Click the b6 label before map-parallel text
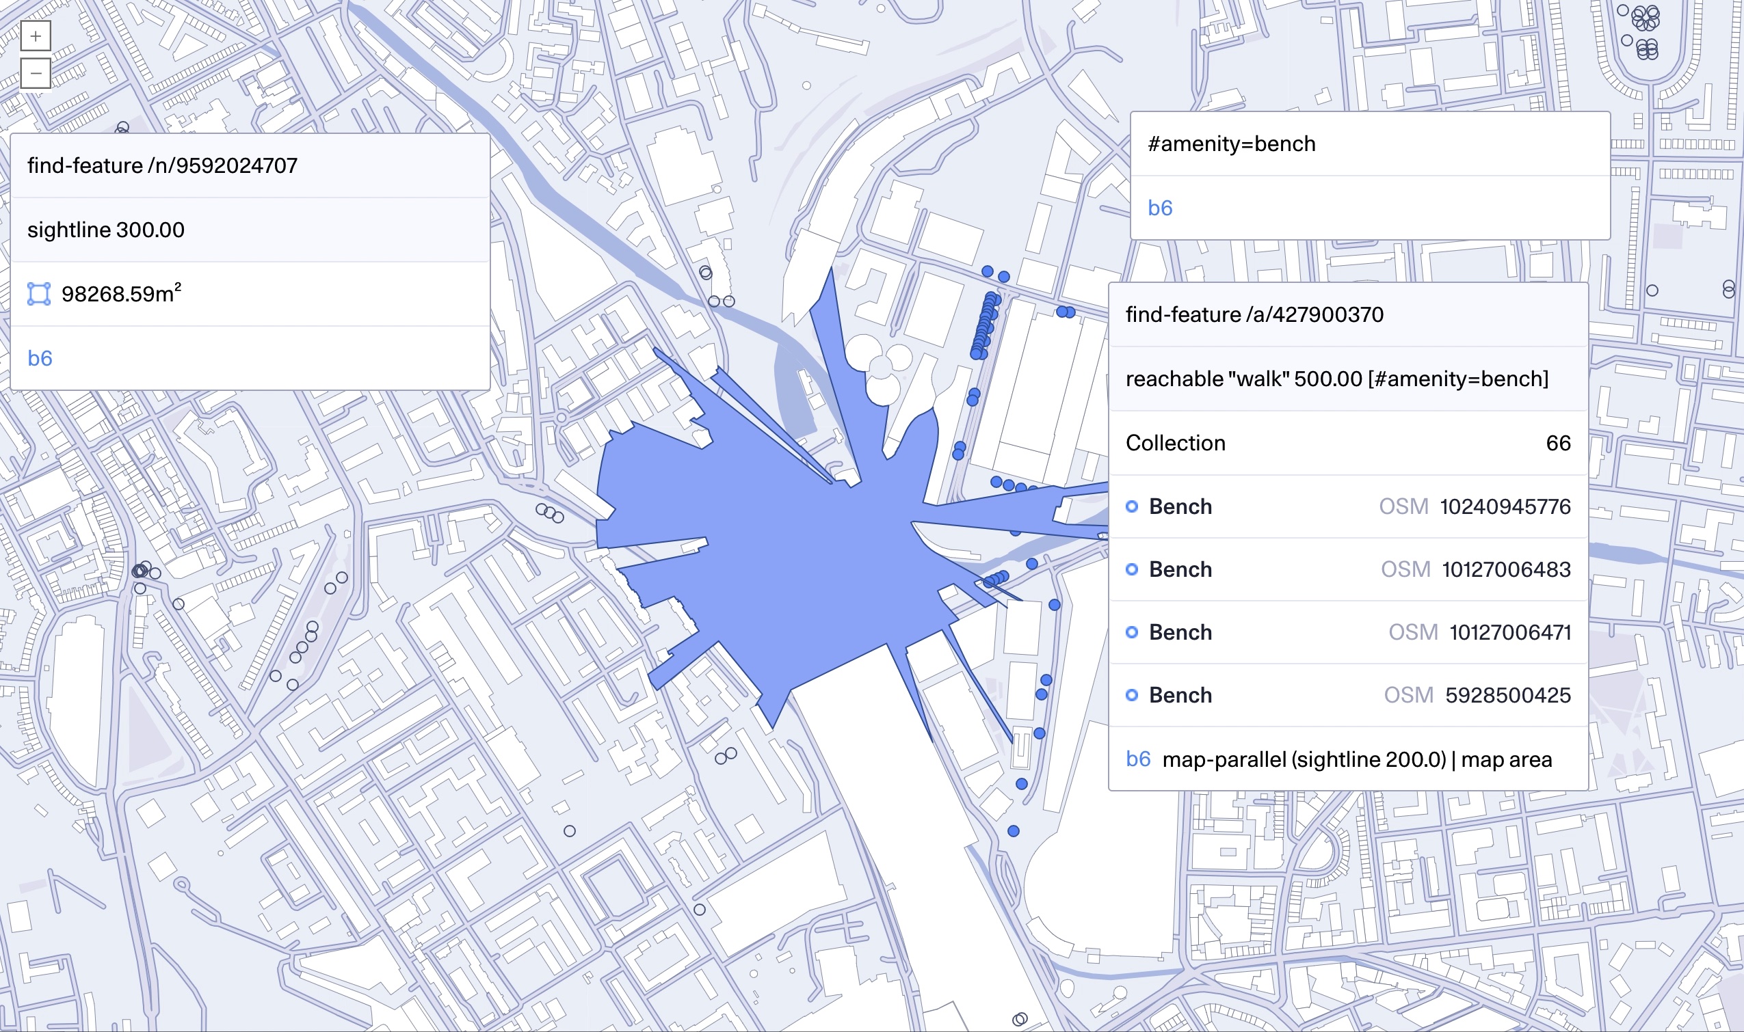Screen dimensions: 1744x1032 pyautogui.click(x=1138, y=759)
